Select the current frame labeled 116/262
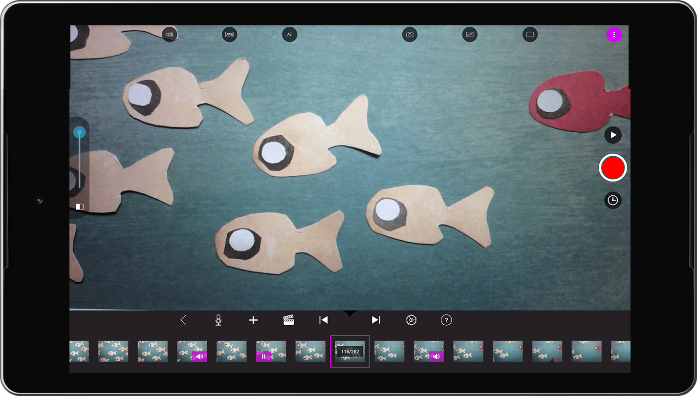Screen dimensions: 697x396 click(350, 352)
